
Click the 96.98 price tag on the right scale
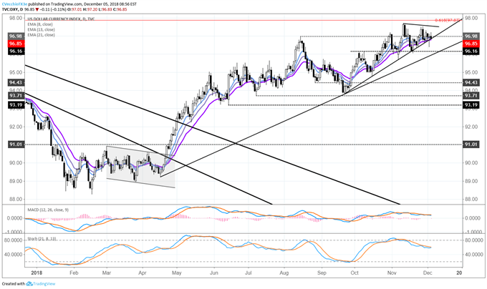coord(471,36)
